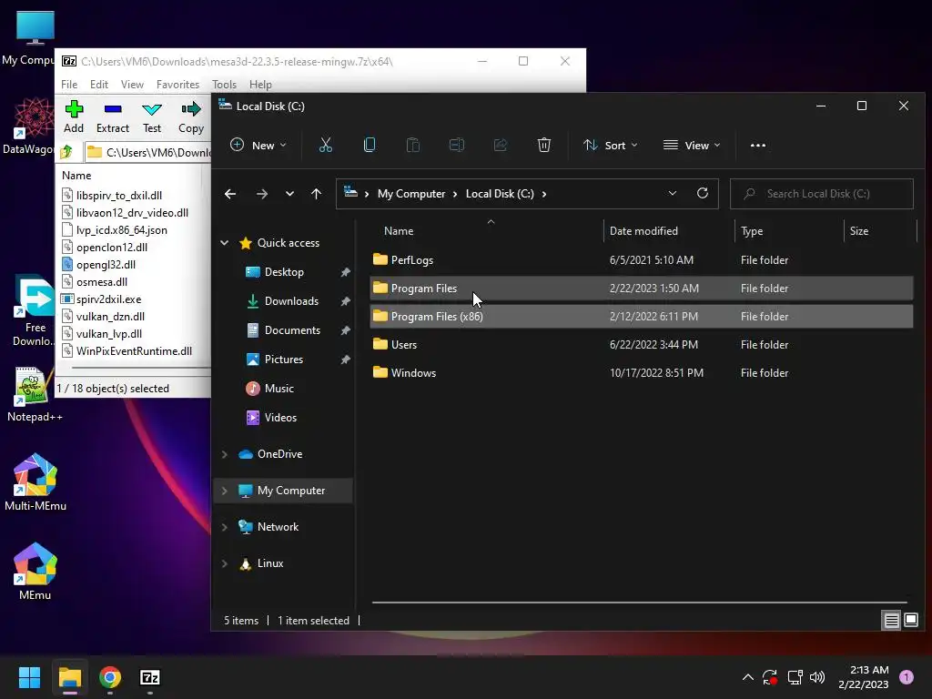Show hidden tray icons chevron

pos(748,677)
